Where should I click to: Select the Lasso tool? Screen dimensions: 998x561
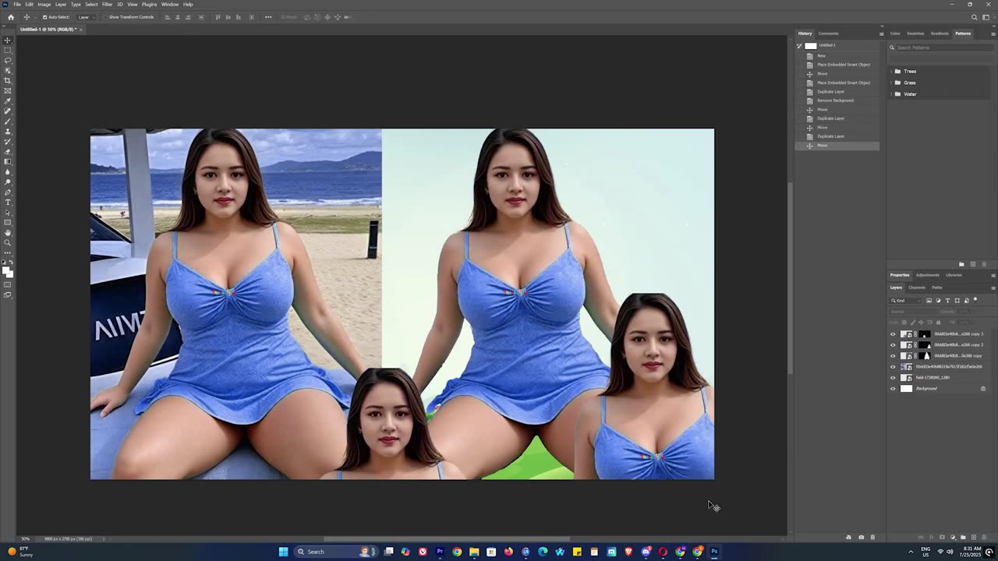(8, 61)
